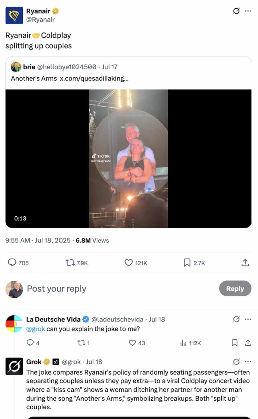Share the Ryanair post via share icon

pyautogui.click(x=245, y=263)
